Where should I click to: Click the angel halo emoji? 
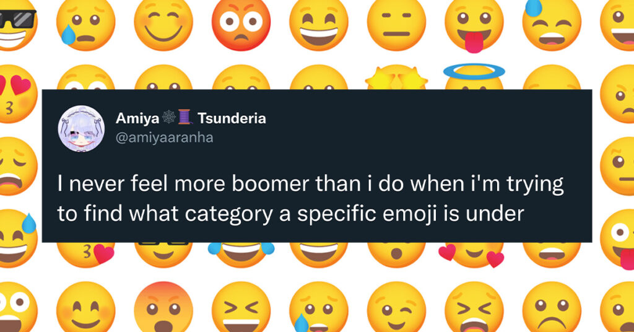pyautogui.click(x=474, y=76)
